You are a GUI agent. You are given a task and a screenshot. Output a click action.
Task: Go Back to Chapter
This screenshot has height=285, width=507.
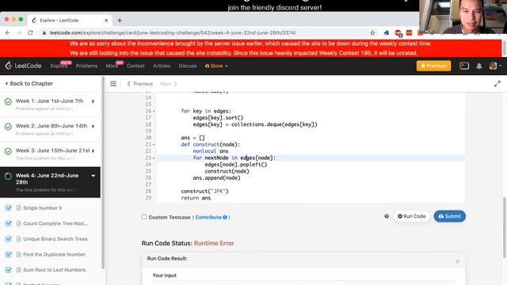coord(29,84)
